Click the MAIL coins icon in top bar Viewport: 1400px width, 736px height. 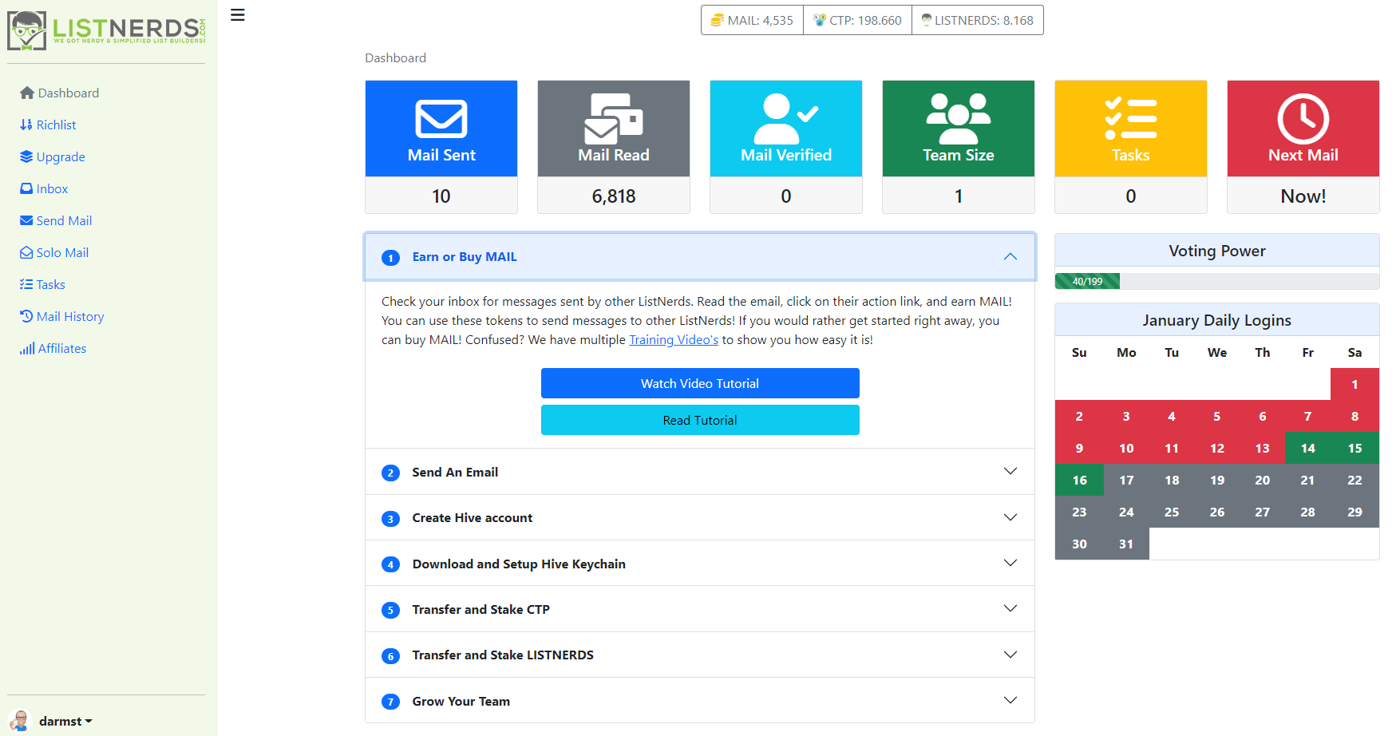click(x=718, y=20)
